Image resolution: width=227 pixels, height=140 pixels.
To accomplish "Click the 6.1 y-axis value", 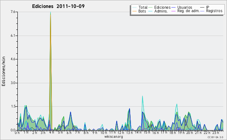I will click(x=13, y=36).
